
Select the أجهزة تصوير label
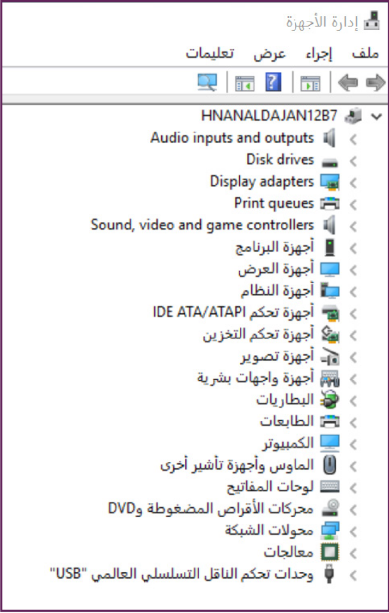pos(278,356)
